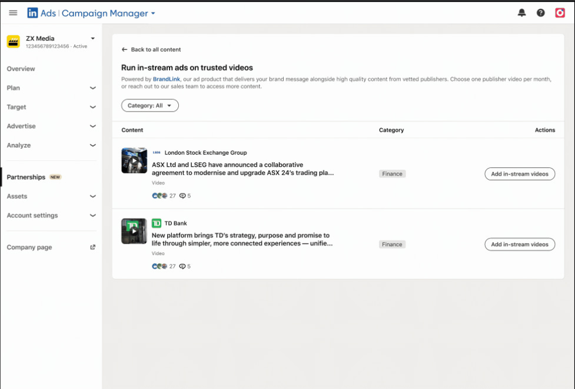Click the Run in-stream ads on trusted videos heading
This screenshot has height=389, width=575.
point(187,68)
